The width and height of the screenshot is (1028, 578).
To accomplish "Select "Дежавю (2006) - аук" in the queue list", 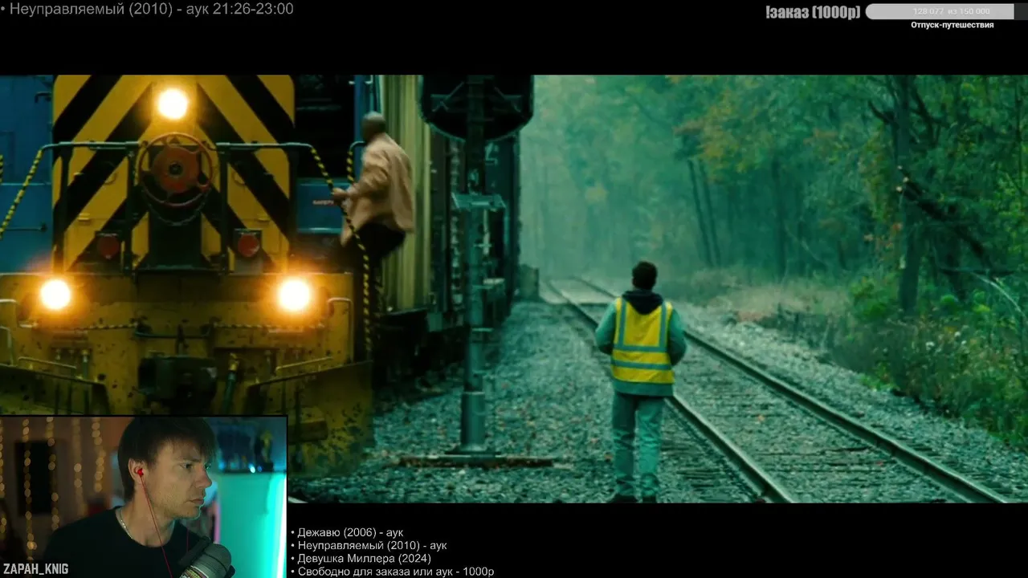I will point(350,532).
